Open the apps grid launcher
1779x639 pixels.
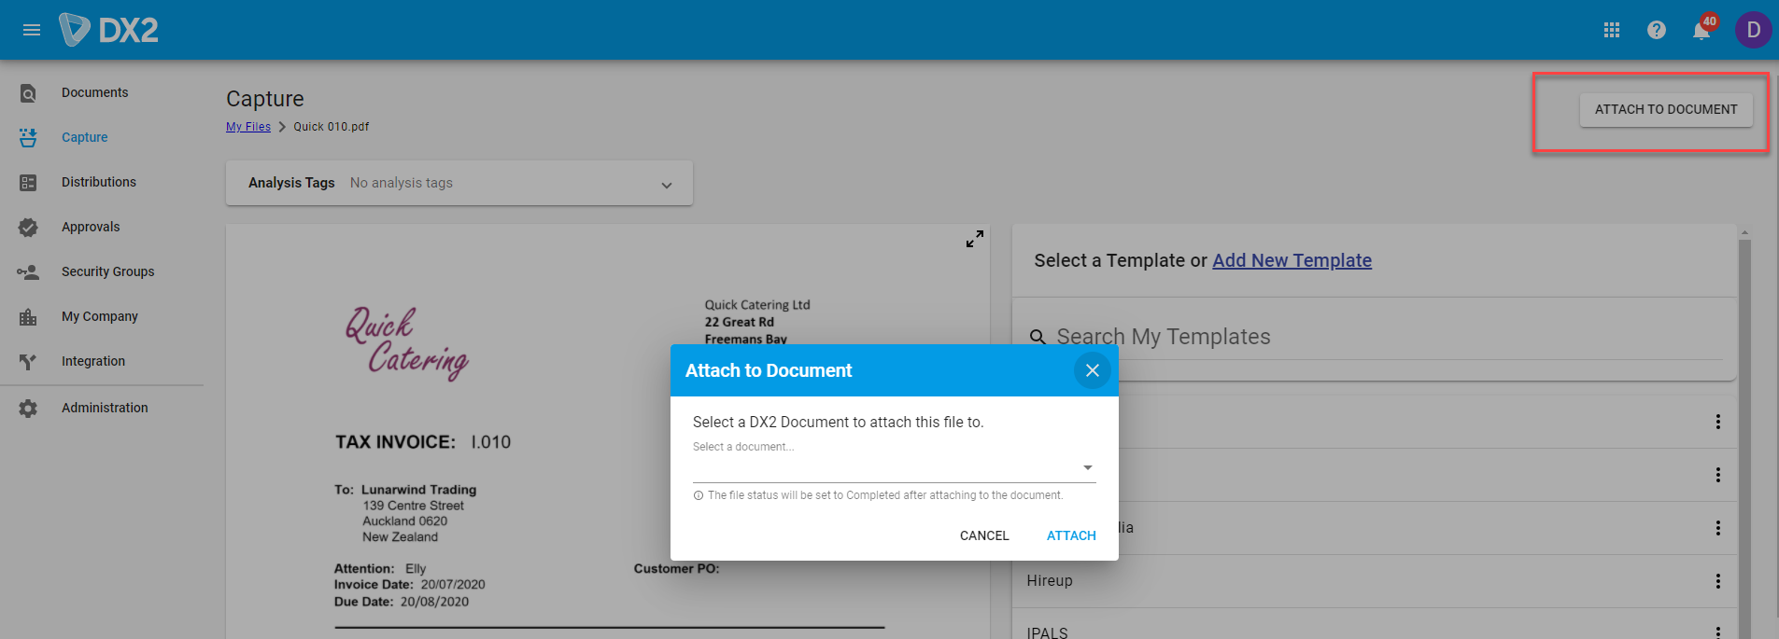tap(1612, 30)
